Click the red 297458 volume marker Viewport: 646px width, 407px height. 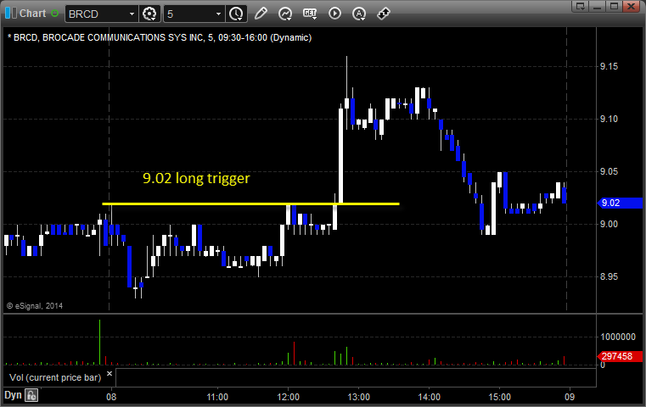point(620,356)
